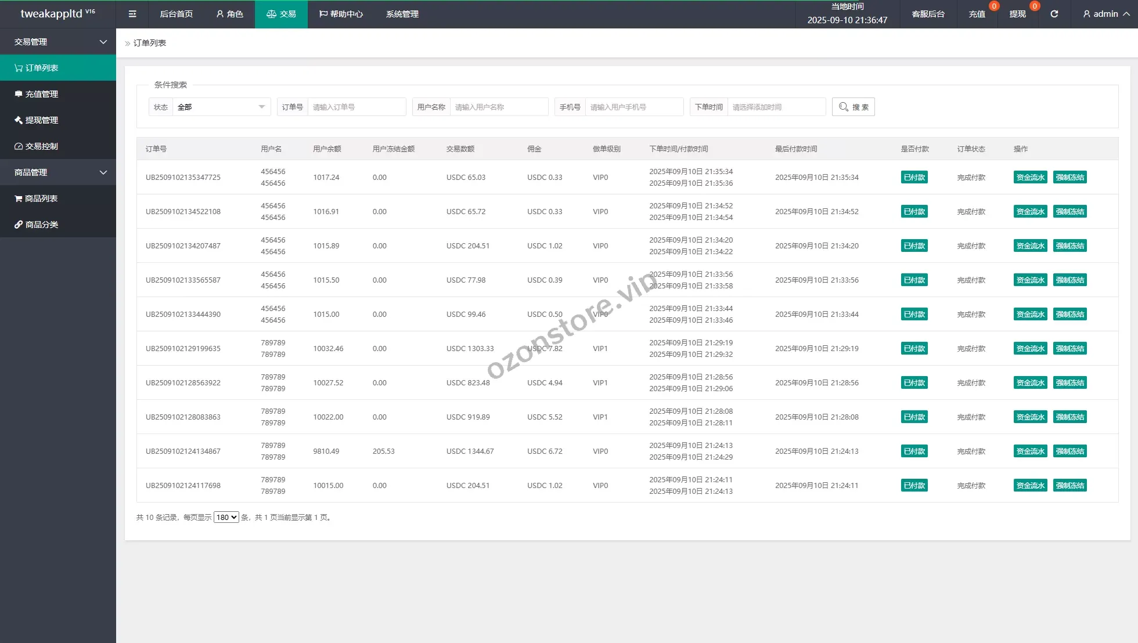This screenshot has width=1138, height=643.
Task: Click the 下单时间 date picker field
Action: pyautogui.click(x=776, y=107)
